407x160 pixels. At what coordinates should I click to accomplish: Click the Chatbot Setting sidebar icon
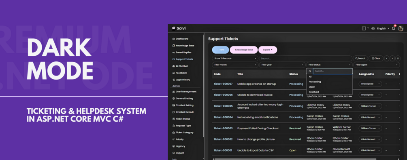point(174,105)
